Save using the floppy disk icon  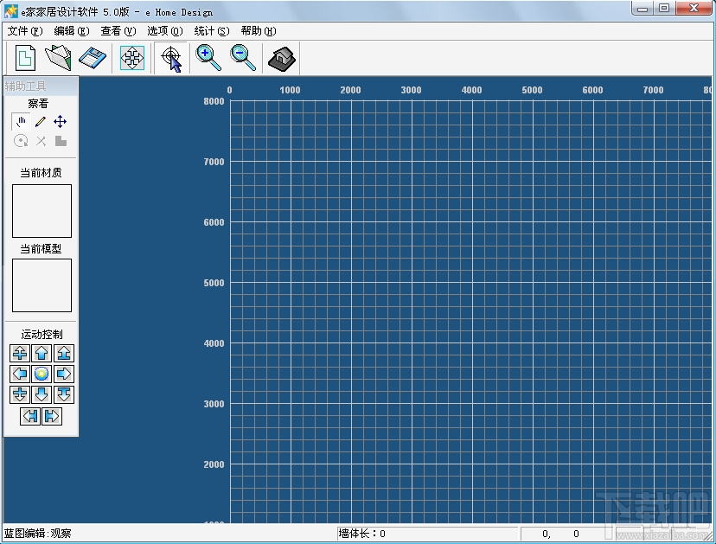click(92, 58)
